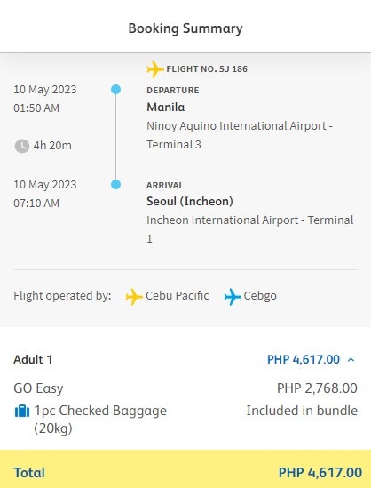The width and height of the screenshot is (371, 488).
Task: Click the FLIGHT NO. 5J 186 label
Action: pos(207,68)
